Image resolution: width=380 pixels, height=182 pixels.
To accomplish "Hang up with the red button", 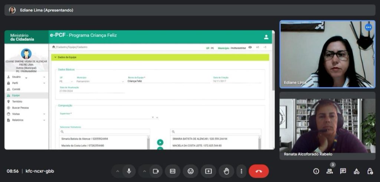I will [x=259, y=171].
